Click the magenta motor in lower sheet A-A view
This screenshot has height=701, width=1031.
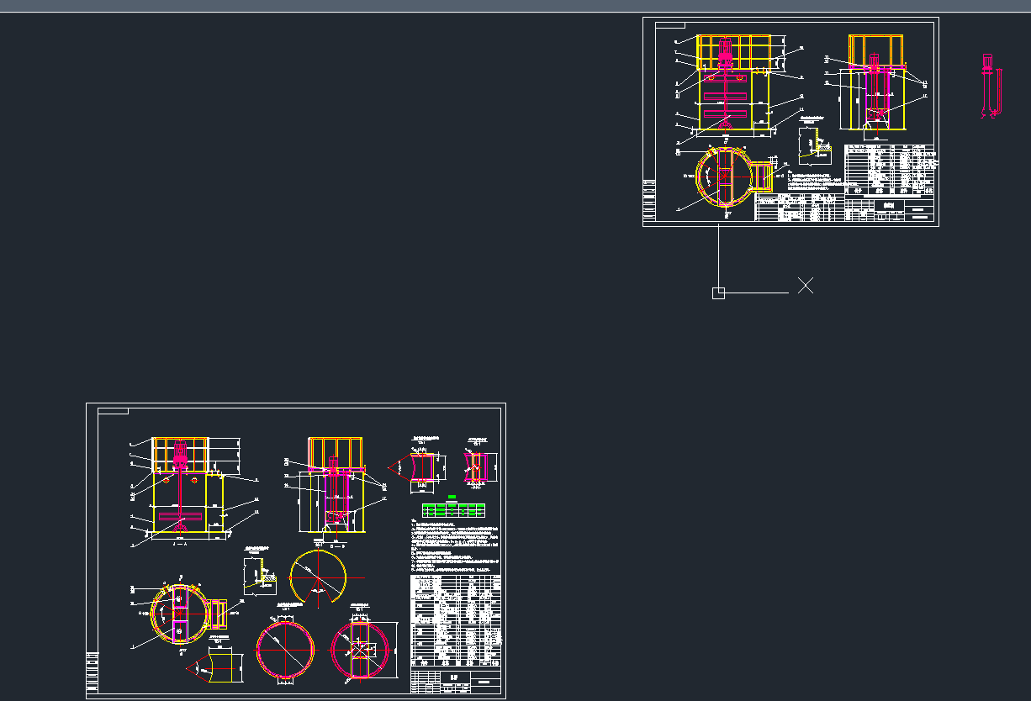tap(179, 461)
